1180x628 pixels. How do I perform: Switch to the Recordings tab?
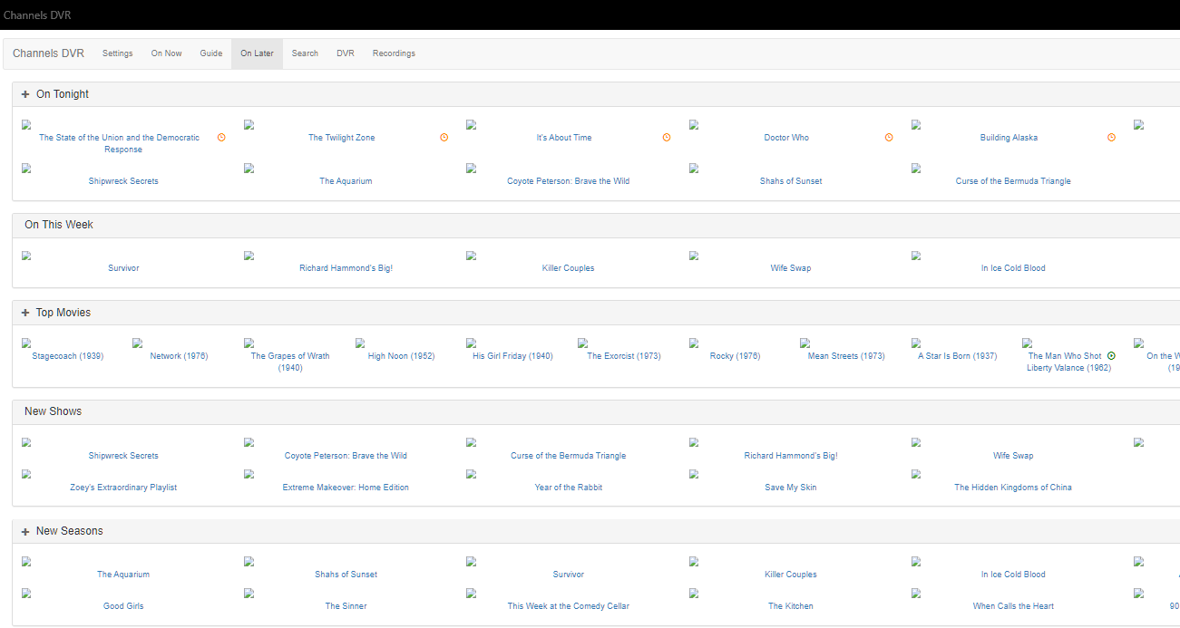[x=394, y=53]
